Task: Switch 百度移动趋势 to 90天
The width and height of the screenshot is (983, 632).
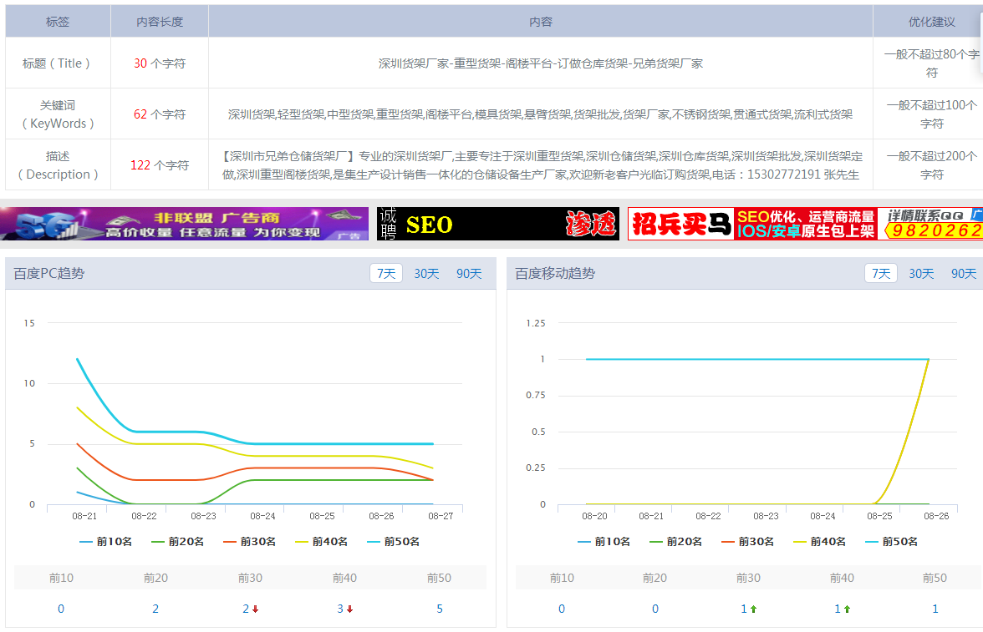Action: 964,274
